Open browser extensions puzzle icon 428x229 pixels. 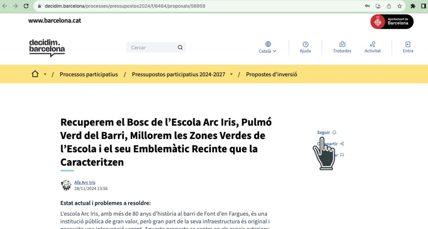pyautogui.click(x=413, y=6)
